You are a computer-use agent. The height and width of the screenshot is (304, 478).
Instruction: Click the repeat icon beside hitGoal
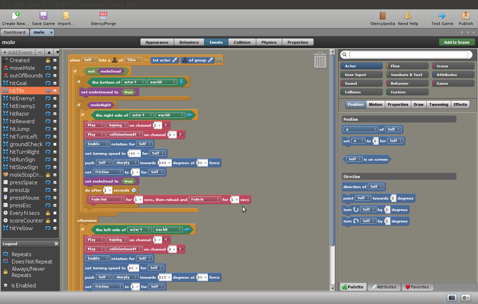click(48, 83)
